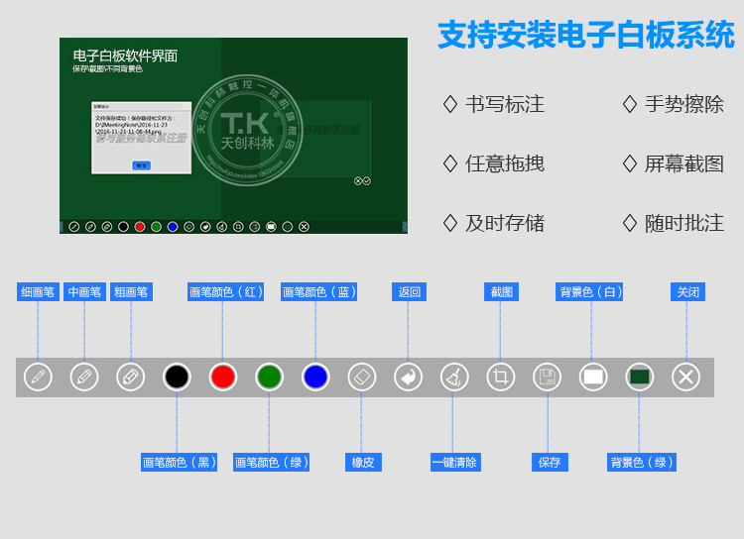The height and width of the screenshot is (539, 744).
Task: Select the medium pen tool
Action: point(84,377)
